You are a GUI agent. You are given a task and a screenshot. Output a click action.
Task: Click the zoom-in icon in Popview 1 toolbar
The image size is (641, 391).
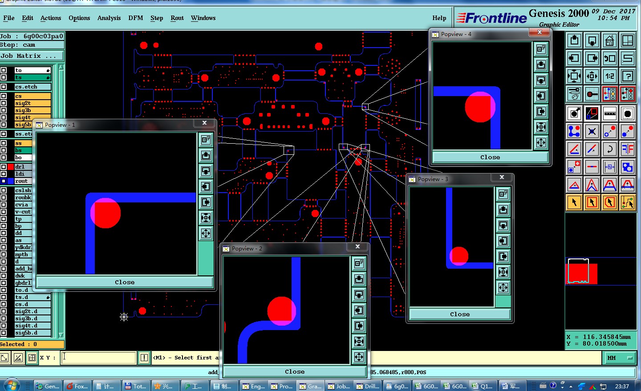206,218
